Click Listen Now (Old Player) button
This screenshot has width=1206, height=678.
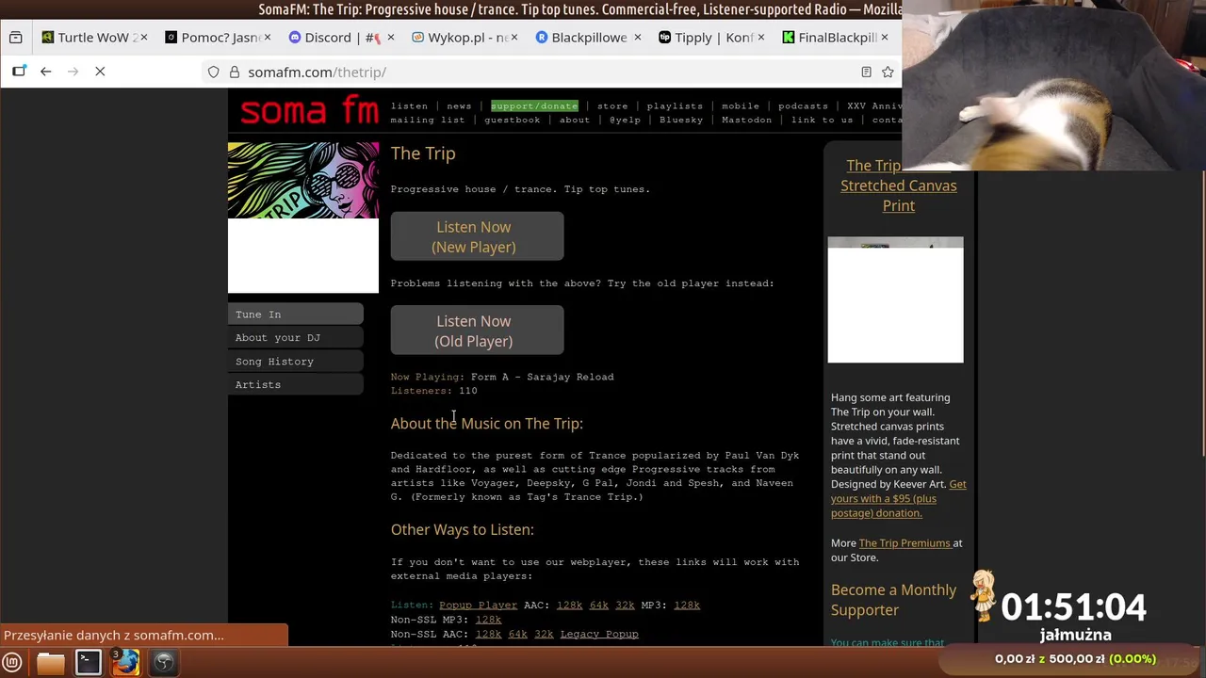477,331
